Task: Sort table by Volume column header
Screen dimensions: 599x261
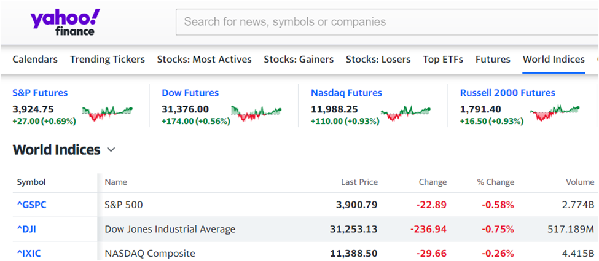Action: 580,182
